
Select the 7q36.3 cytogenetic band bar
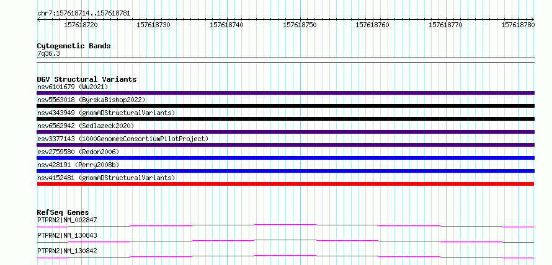click(286, 59)
